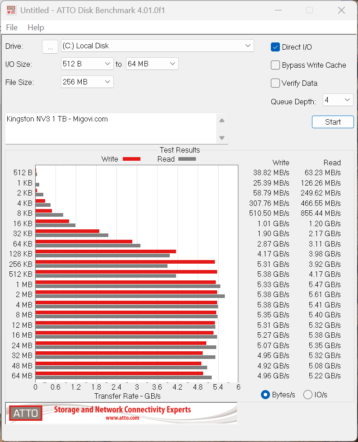This screenshot has height=442, width=358.
Task: Uncheck the Direct I/O checkbox
Action: pos(275,47)
